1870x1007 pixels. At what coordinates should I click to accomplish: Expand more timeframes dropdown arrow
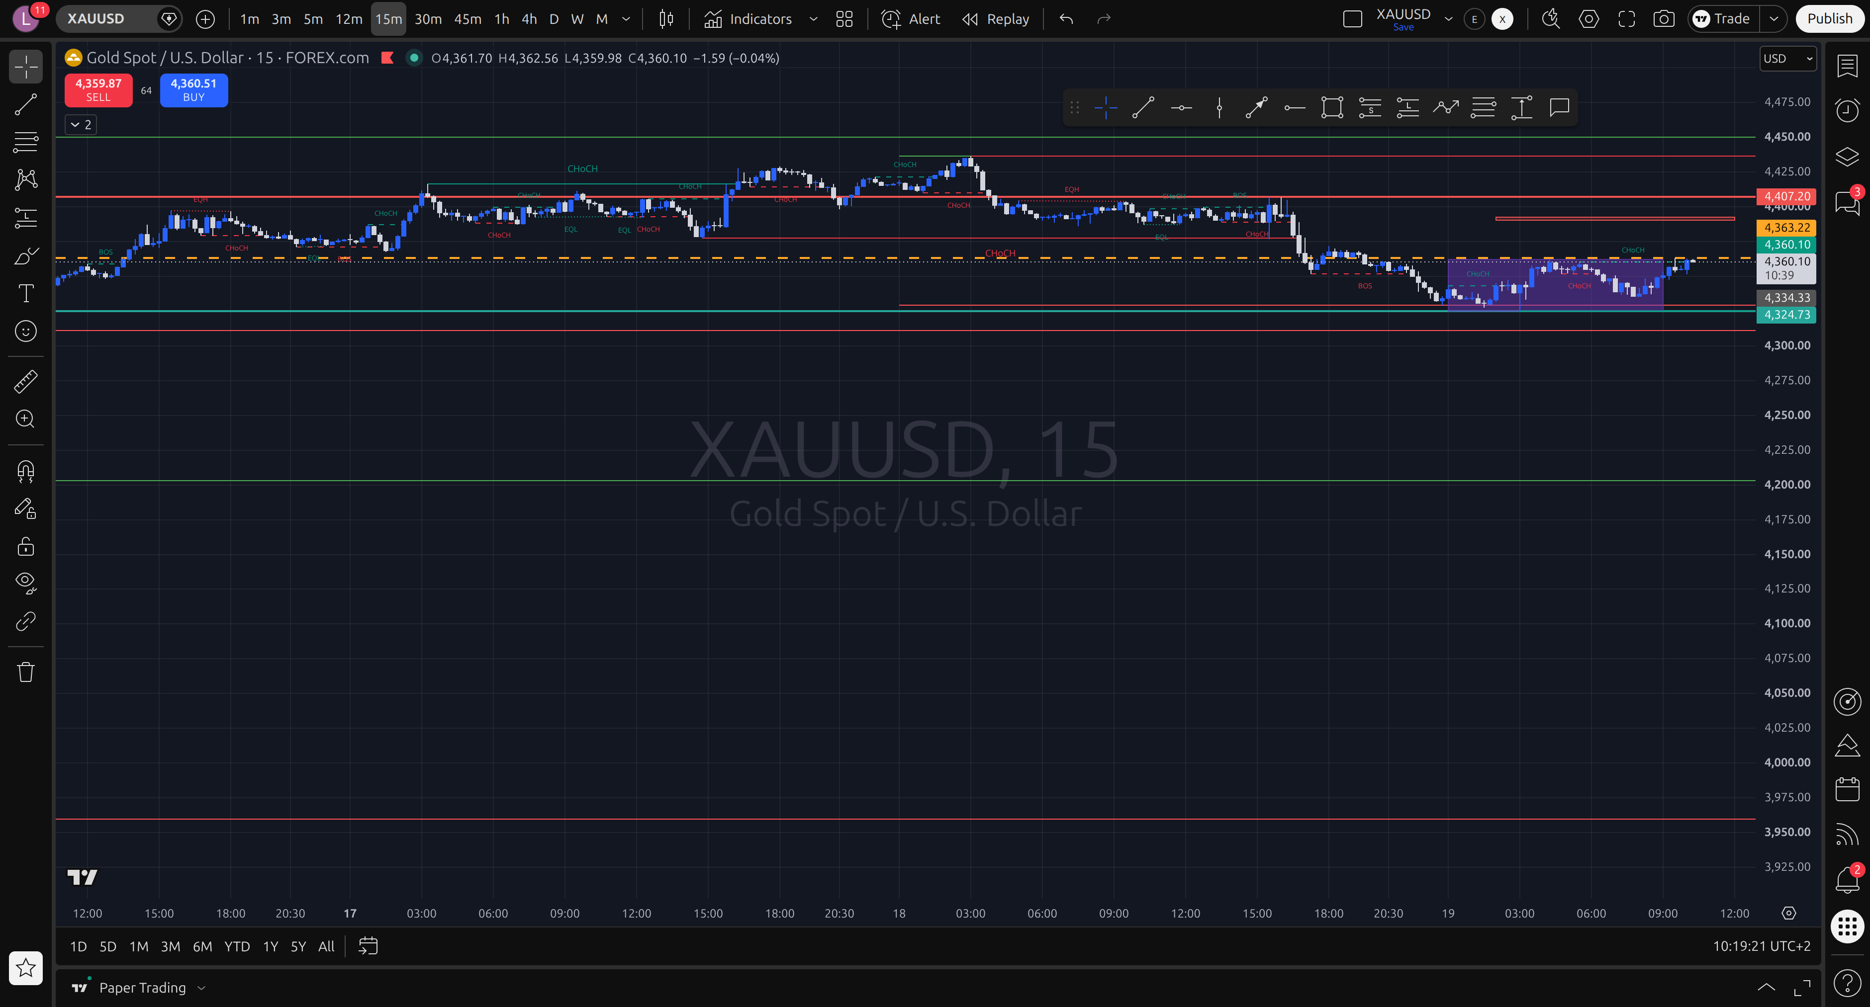(626, 19)
